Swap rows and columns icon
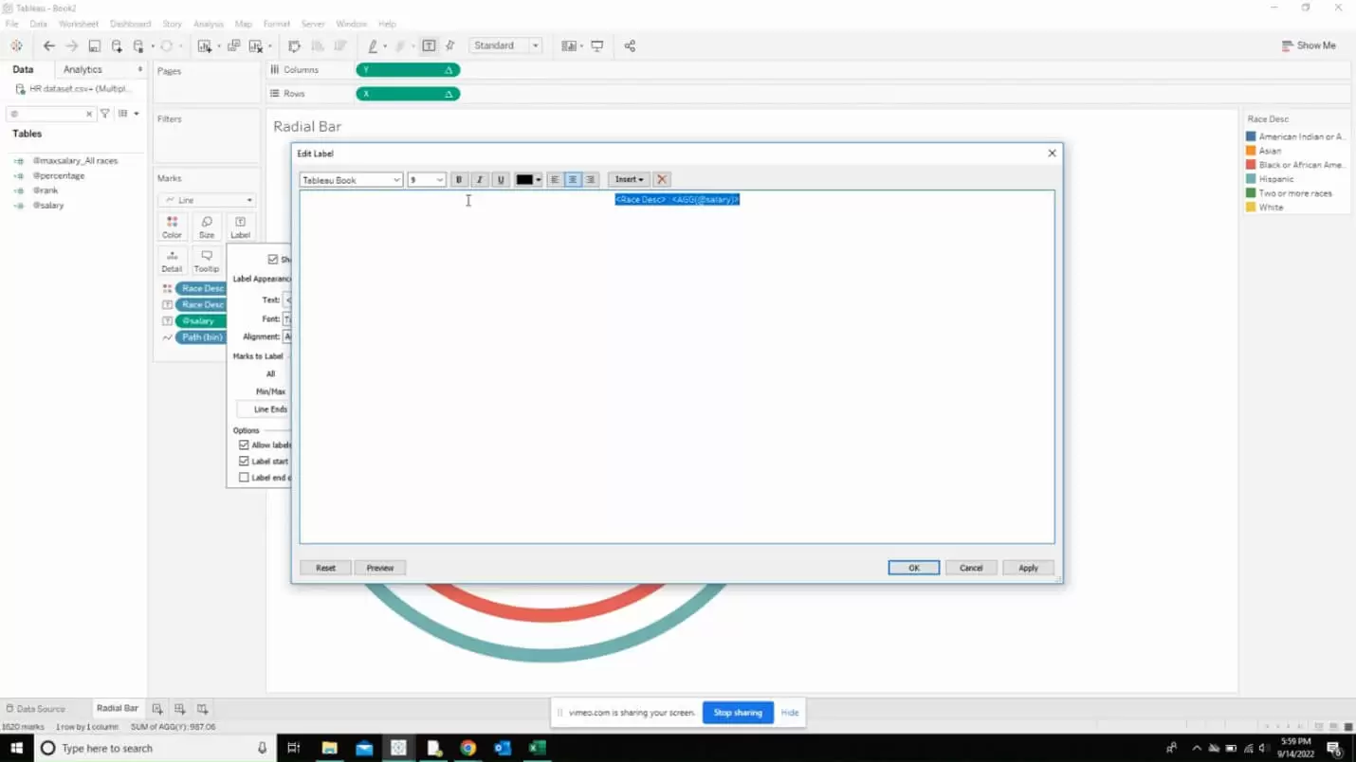 (294, 45)
